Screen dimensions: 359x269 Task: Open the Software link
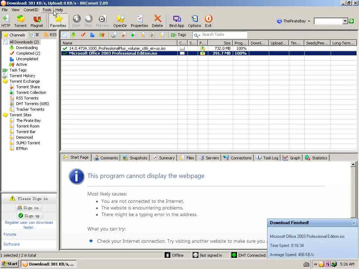pyautogui.click(x=12, y=244)
